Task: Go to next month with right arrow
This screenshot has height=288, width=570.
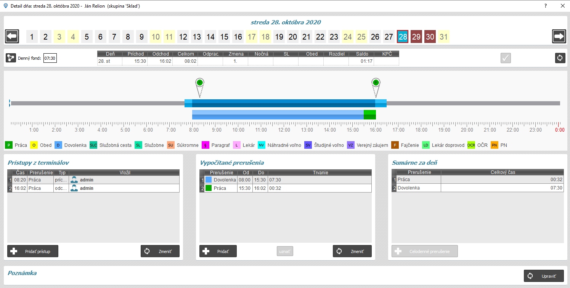Action: [x=559, y=37]
